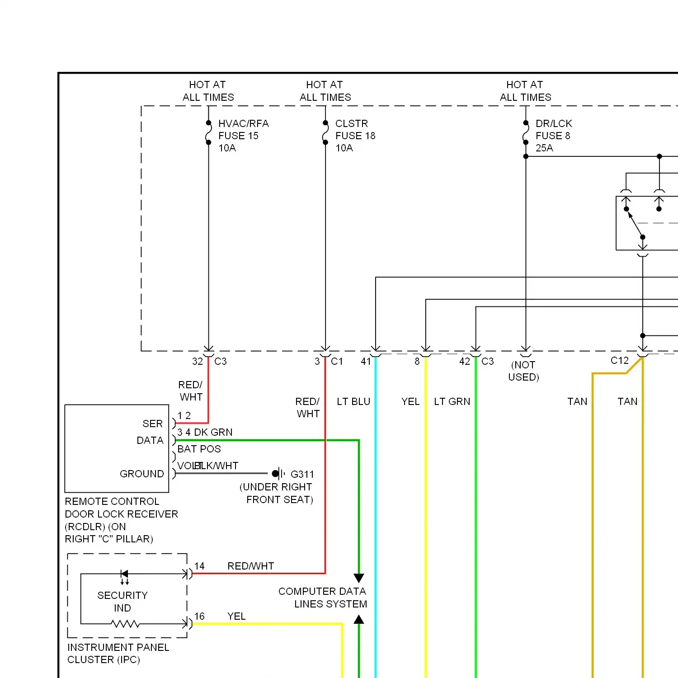
Task: Click the RED/WHT label near pin 14
Action: (x=251, y=566)
